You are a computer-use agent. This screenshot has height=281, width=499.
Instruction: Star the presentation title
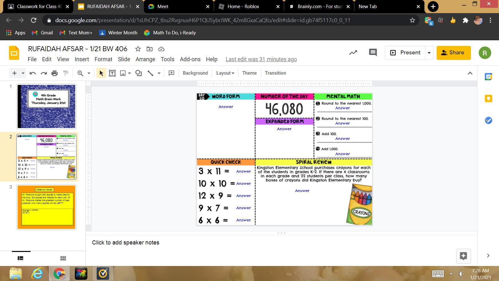(x=138, y=49)
